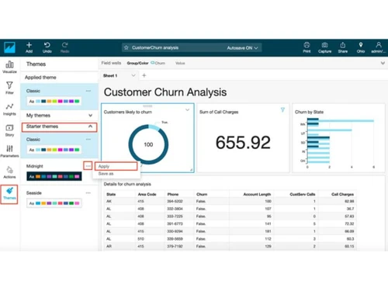The width and height of the screenshot is (388, 291).
Task: Click the CustomerChurn analysis title field
Action: (155, 47)
